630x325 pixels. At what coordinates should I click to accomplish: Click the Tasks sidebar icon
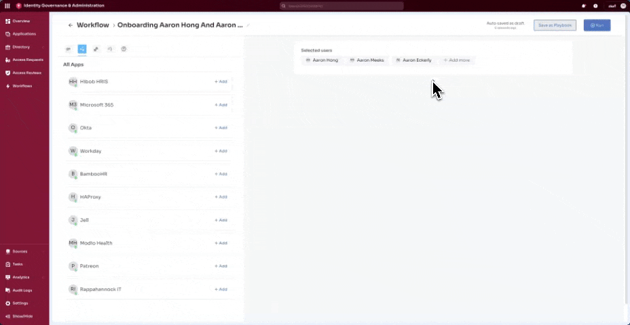8,265
